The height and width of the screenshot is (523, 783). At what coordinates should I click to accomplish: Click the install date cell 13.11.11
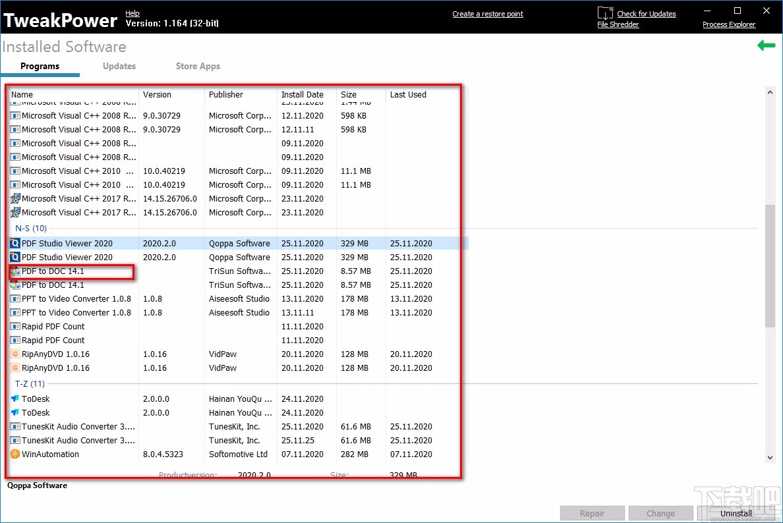tap(298, 313)
